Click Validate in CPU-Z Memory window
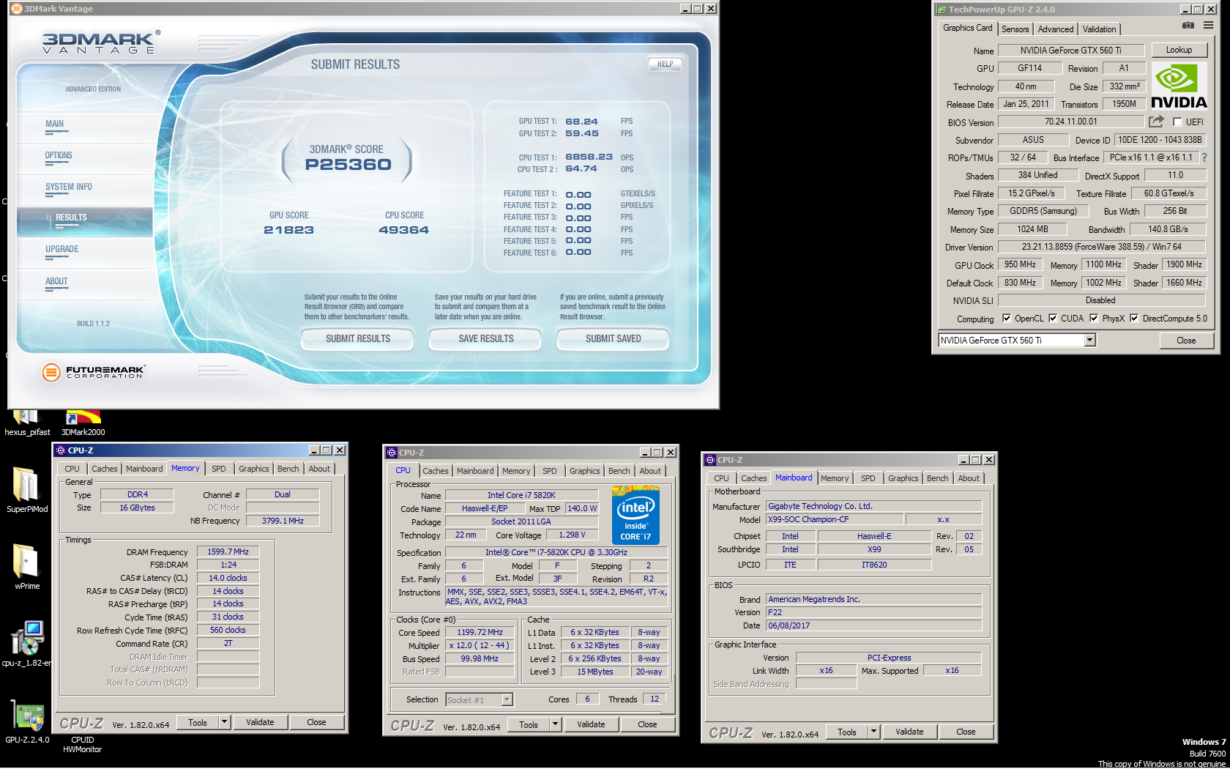This screenshot has width=1230, height=769. [260, 722]
